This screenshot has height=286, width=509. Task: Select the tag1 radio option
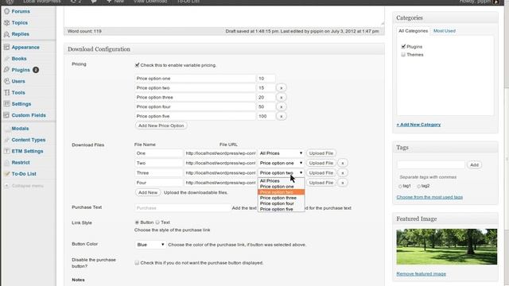(400, 186)
